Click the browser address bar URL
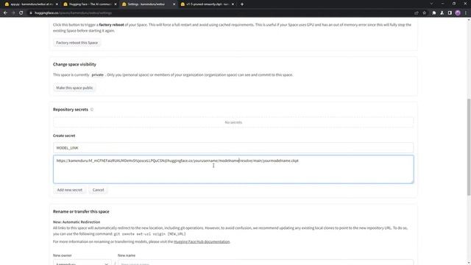 tap(73, 13)
